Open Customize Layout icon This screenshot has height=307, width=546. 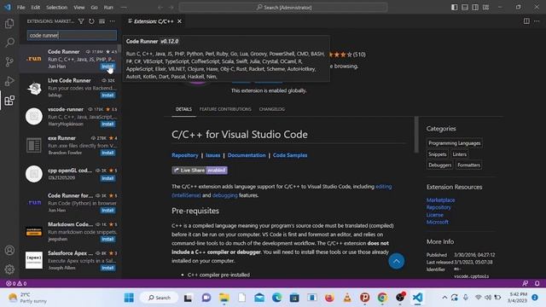click(x=485, y=7)
